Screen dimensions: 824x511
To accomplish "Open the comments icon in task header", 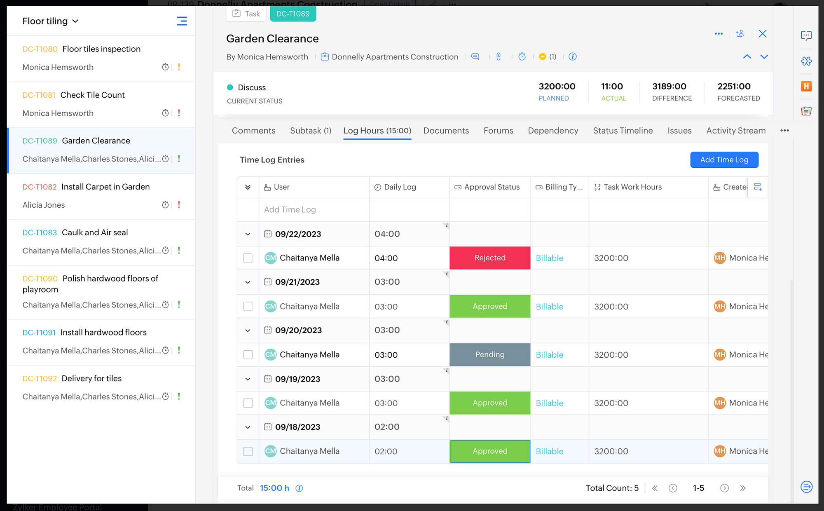I will coord(475,56).
